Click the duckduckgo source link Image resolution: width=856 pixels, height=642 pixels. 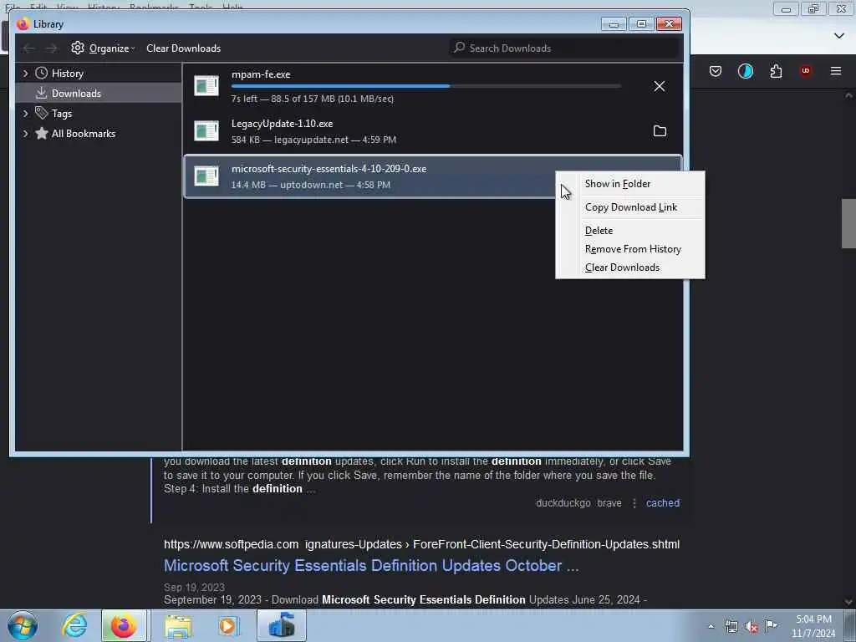(x=563, y=503)
